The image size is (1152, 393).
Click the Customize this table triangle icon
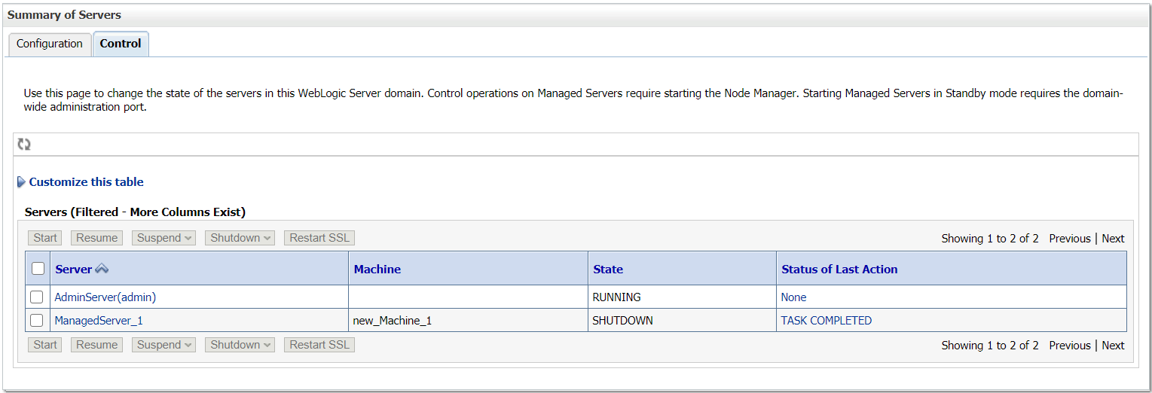click(x=21, y=182)
